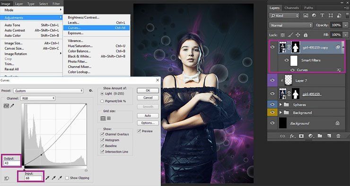Open the Normal blend mode dropdown
The height and width of the screenshot is (186, 350).
pos(291,25)
